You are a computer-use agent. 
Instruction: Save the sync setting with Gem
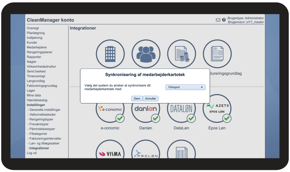[x=137, y=99]
